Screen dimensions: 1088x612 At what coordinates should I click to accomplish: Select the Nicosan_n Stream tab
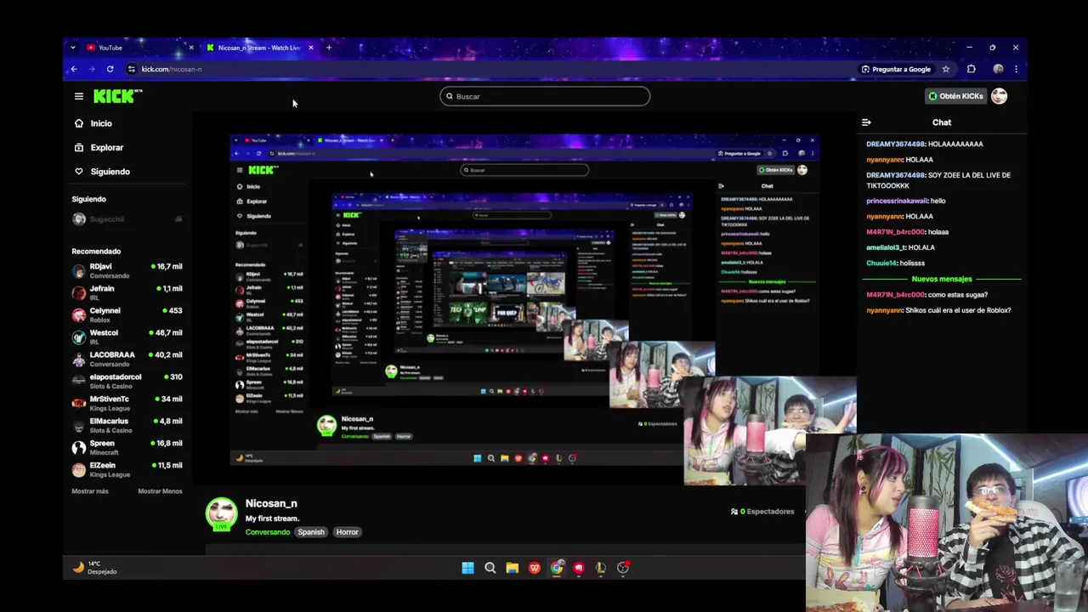click(258, 48)
